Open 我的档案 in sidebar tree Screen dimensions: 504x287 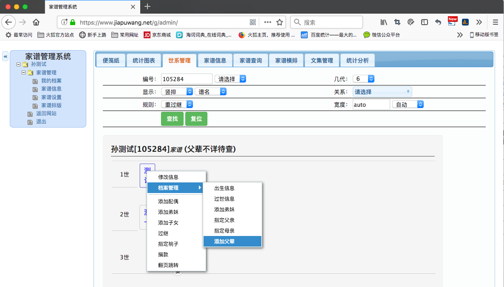tap(51, 81)
